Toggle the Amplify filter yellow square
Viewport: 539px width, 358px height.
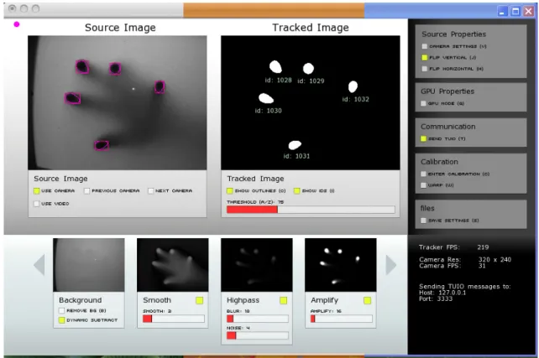point(367,301)
